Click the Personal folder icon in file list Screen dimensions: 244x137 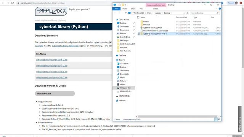coord(141,24)
